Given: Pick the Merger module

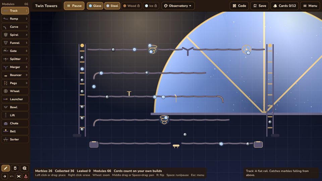Looking at the screenshot, I should pyautogui.click(x=15, y=67).
